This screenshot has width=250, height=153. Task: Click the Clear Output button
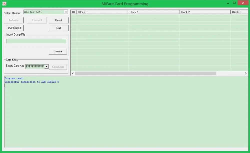pos(14,28)
